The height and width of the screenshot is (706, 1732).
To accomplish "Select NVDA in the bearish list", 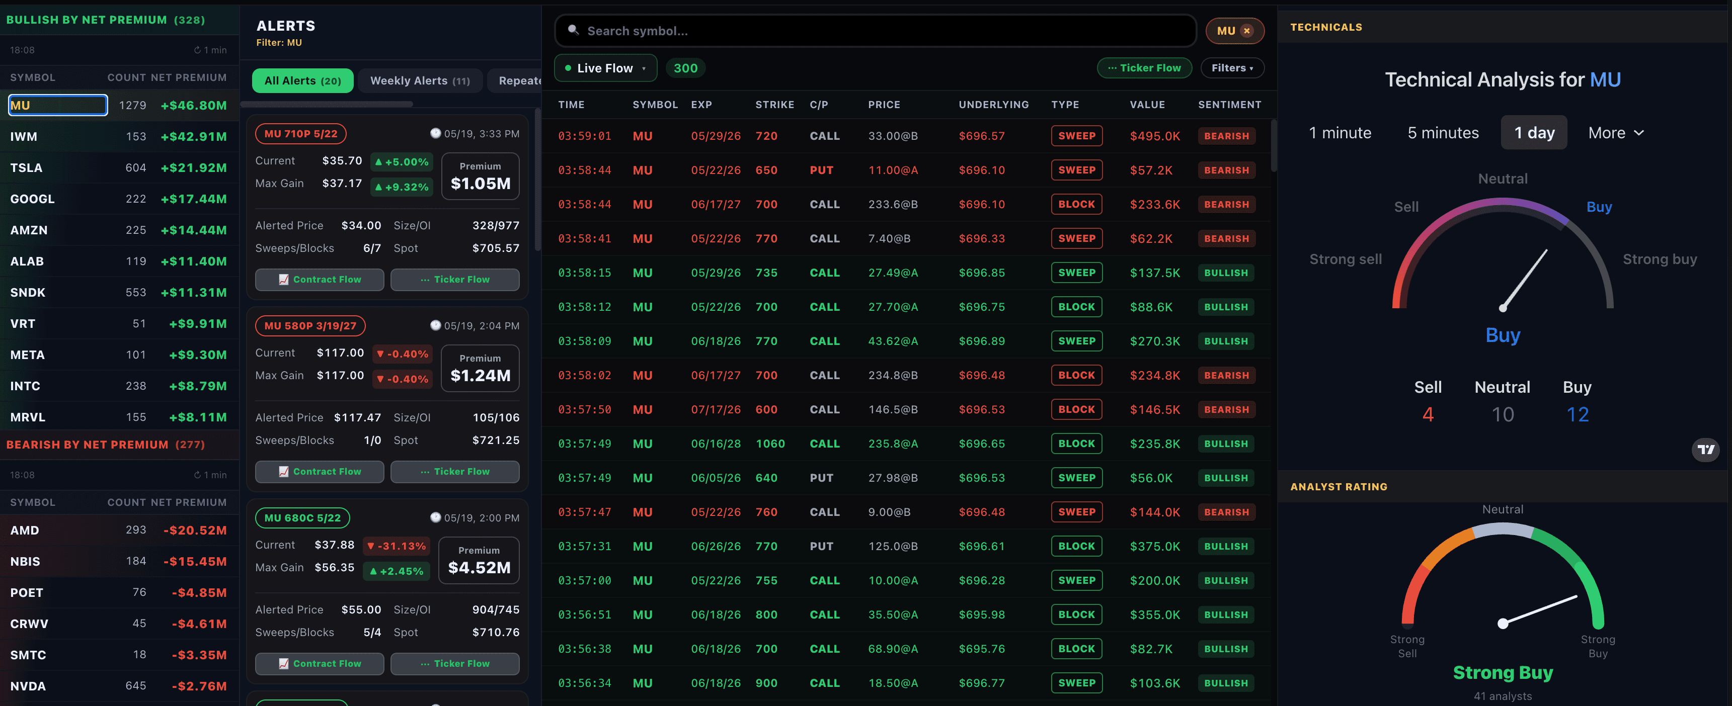I will (x=119, y=686).
